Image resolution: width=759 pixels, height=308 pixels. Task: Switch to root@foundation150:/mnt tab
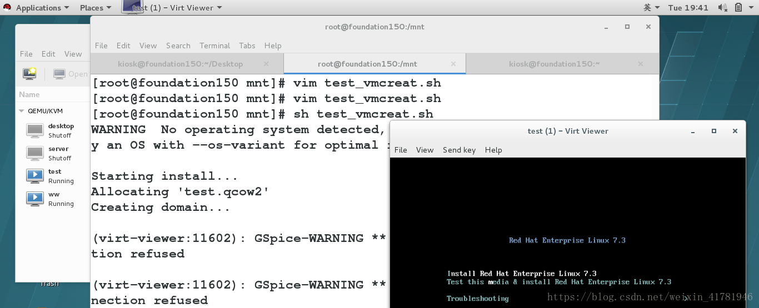(x=367, y=64)
